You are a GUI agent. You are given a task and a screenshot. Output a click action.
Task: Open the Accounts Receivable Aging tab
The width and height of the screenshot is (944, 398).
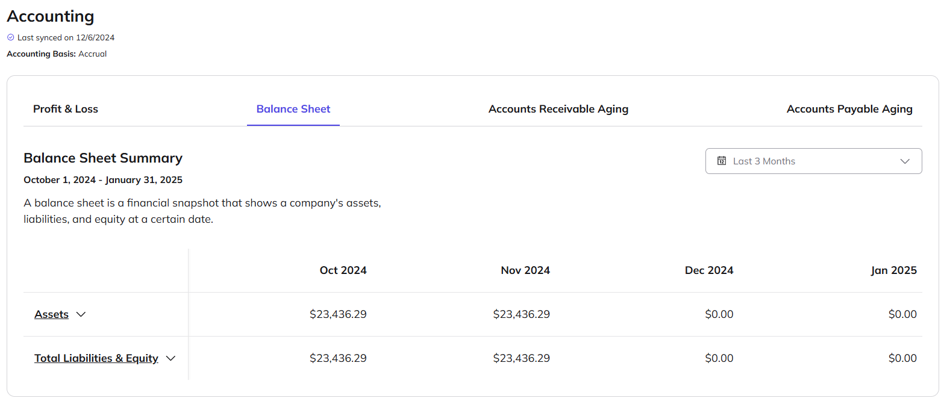[558, 109]
